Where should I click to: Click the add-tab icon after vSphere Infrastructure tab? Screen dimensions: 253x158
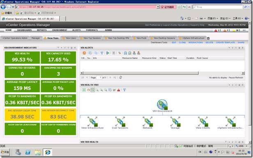208,38
